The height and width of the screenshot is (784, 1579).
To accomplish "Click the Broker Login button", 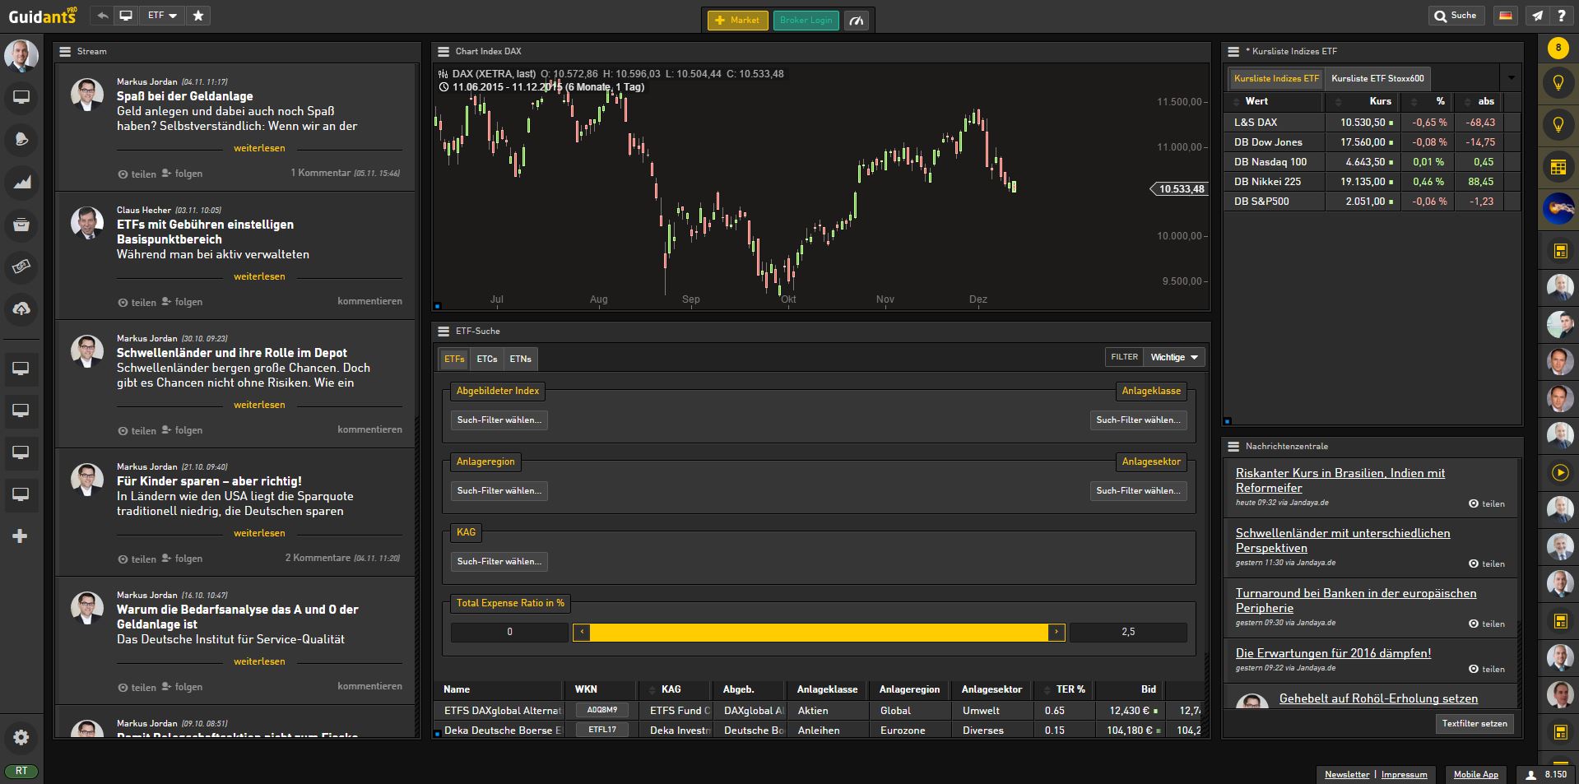I will click(806, 21).
